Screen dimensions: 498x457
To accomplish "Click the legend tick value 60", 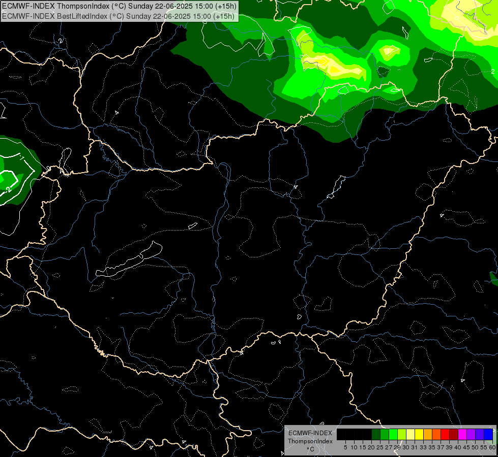I will coord(492,447).
